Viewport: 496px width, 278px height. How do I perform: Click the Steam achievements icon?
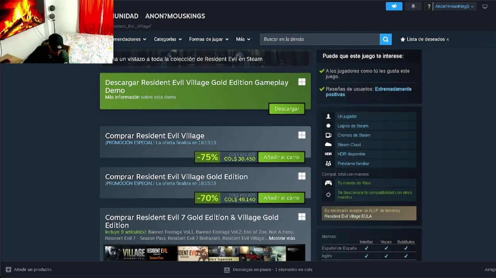coord(328,126)
